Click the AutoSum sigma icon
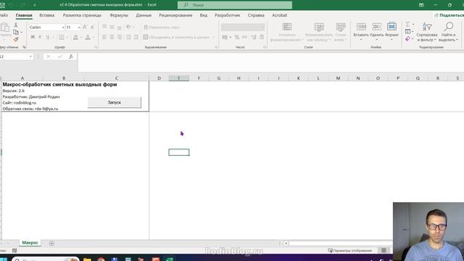 pos(408,24)
